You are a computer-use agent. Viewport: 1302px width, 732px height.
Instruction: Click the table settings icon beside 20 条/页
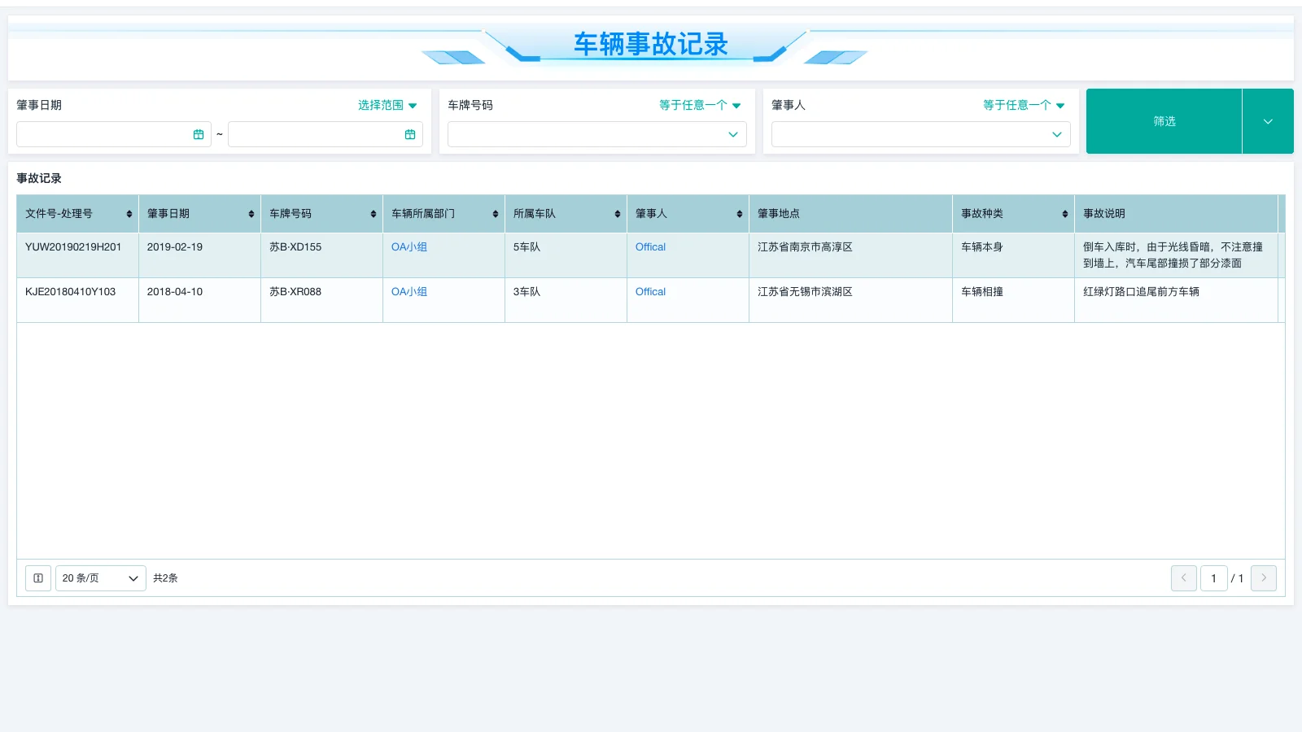[37, 577]
